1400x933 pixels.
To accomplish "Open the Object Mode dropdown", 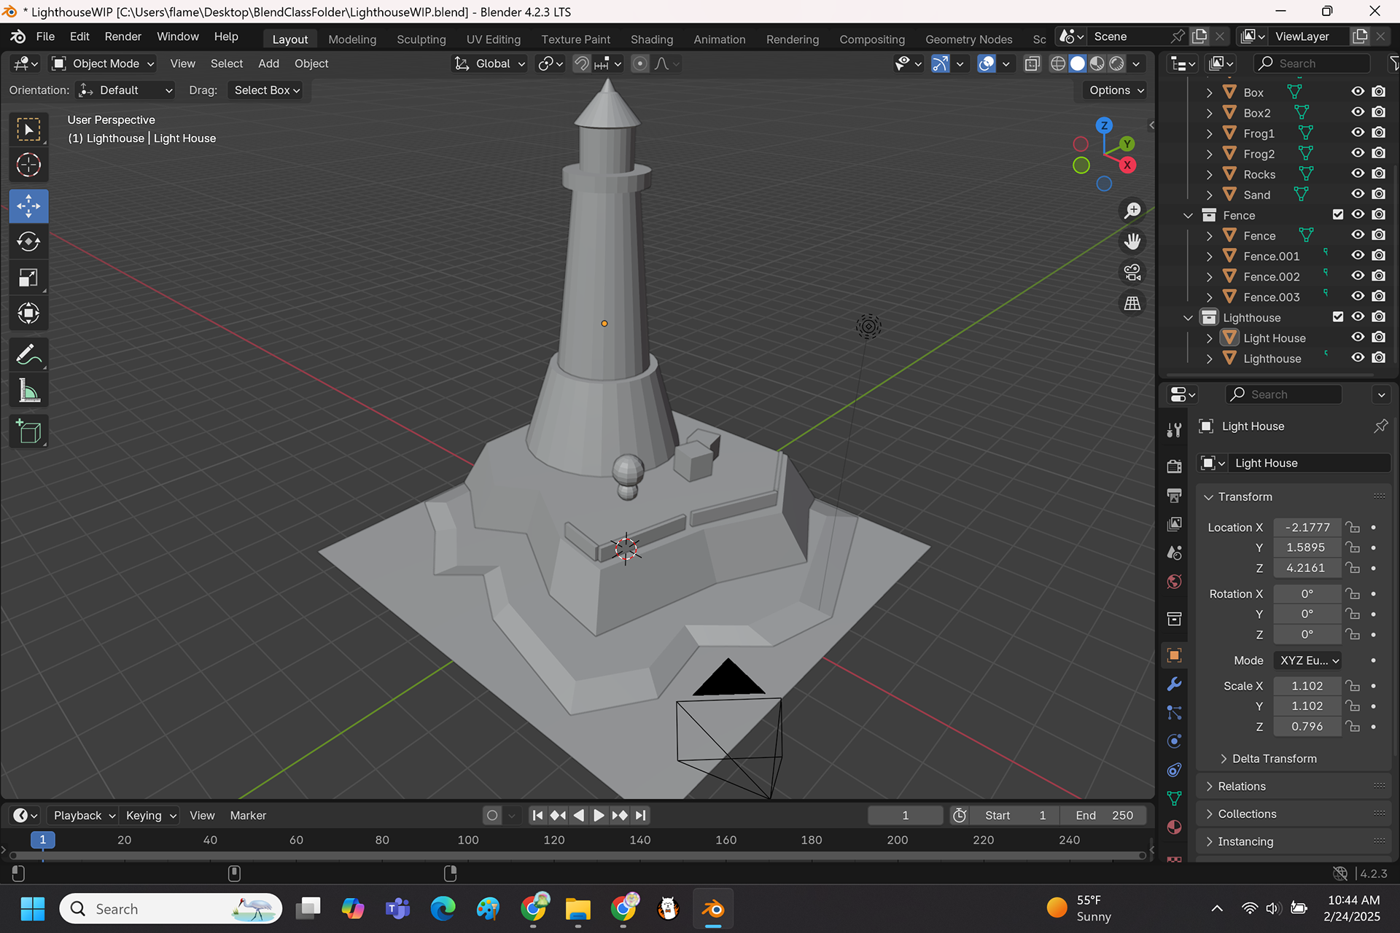I will pyautogui.click(x=103, y=64).
